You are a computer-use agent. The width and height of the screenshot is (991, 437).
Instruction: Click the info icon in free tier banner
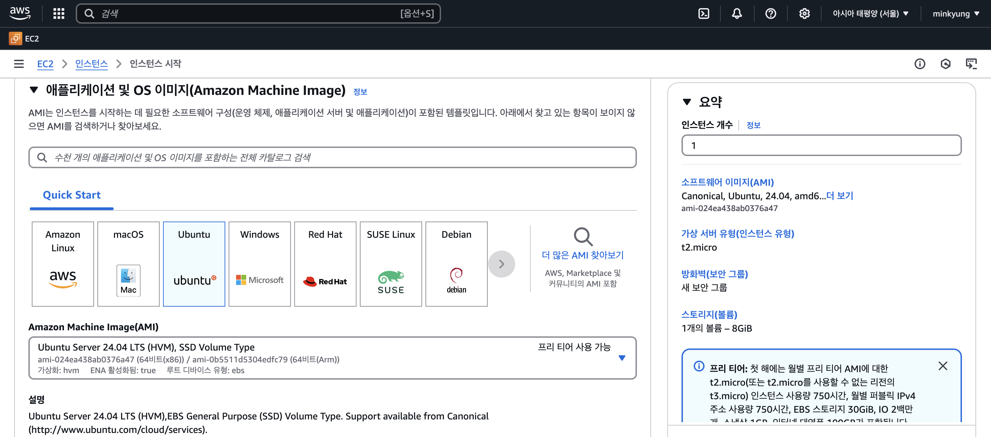point(699,366)
